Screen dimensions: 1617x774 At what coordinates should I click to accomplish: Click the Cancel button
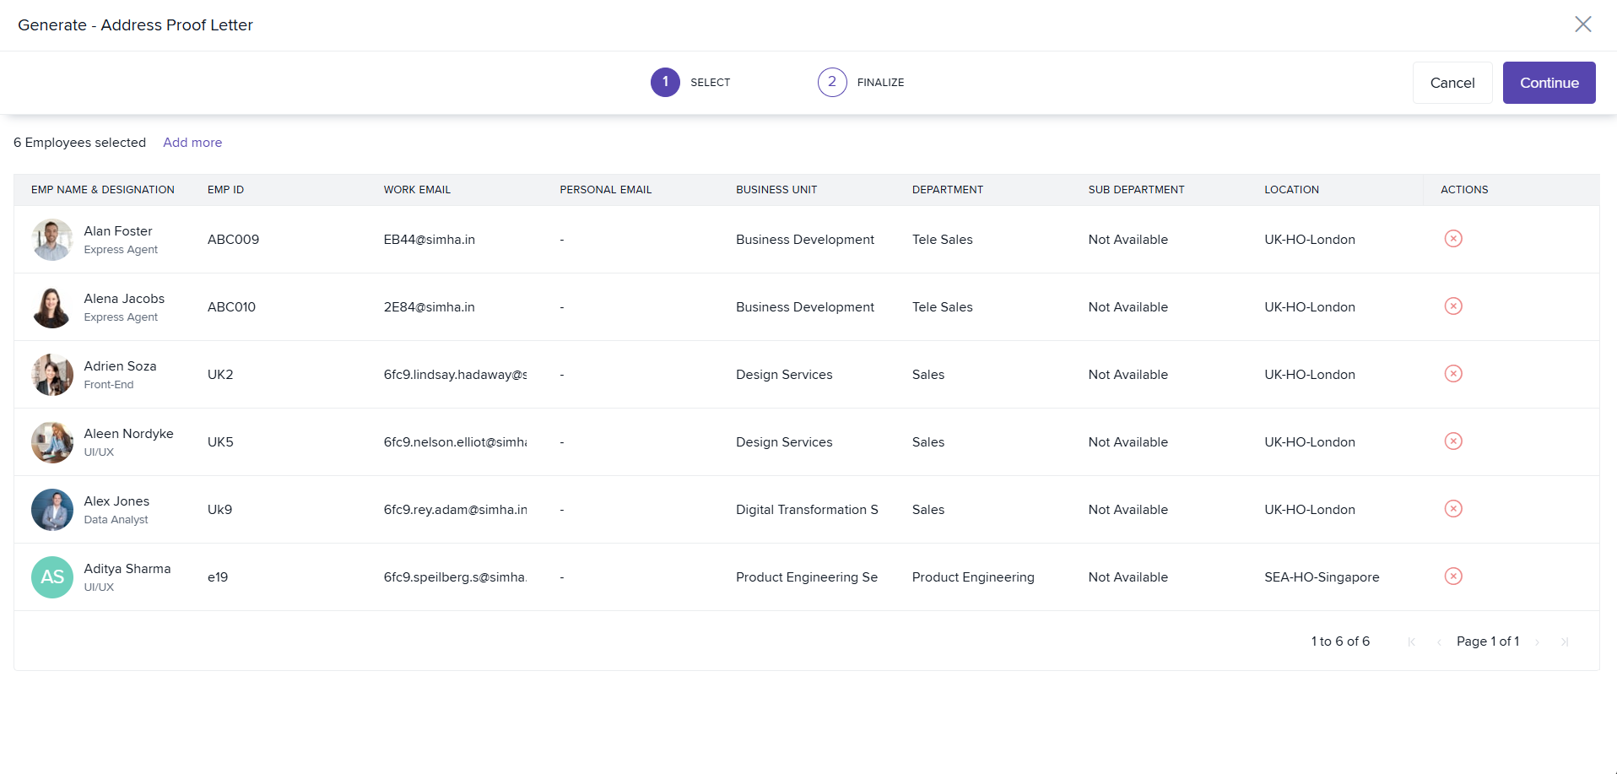(x=1452, y=83)
